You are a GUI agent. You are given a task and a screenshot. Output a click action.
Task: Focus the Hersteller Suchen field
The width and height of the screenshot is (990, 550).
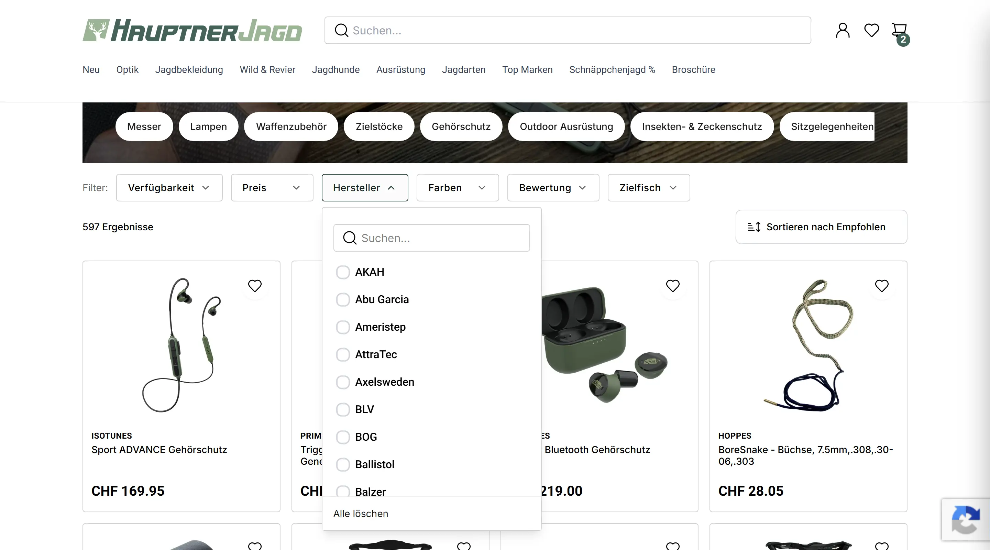tap(432, 238)
